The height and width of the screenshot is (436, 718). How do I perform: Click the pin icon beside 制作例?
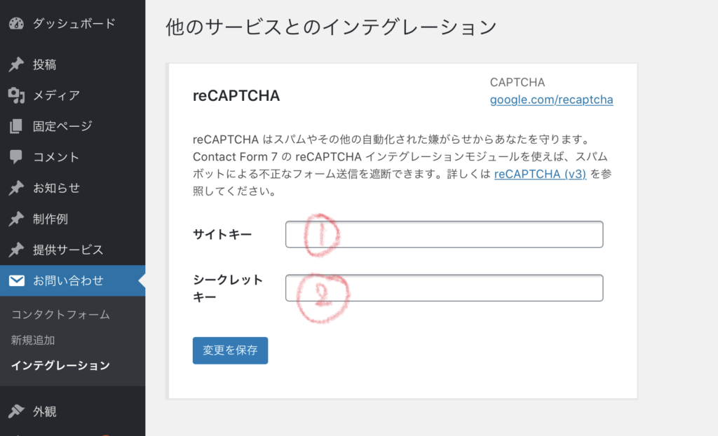tap(16, 219)
